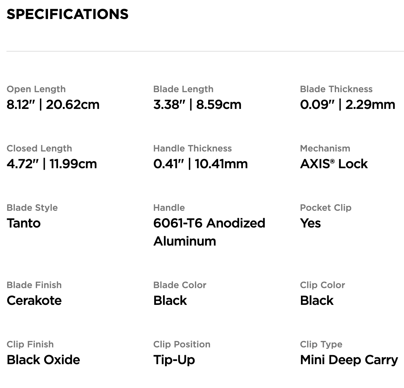404x388 pixels.
Task: Click the Blade Thickness label
Action: point(336,89)
